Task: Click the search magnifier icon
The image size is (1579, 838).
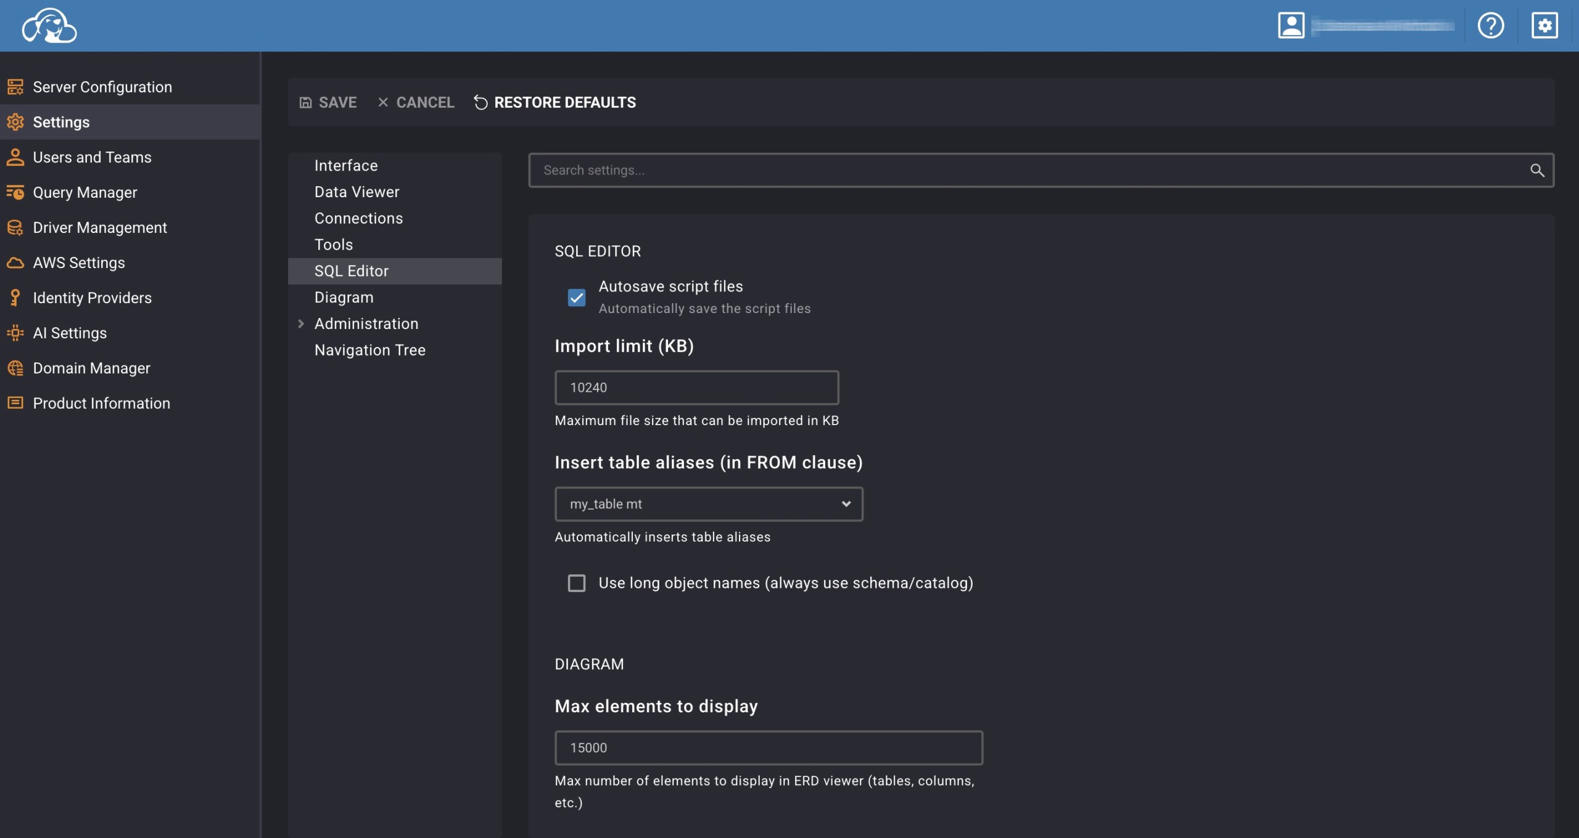Action: coord(1537,171)
